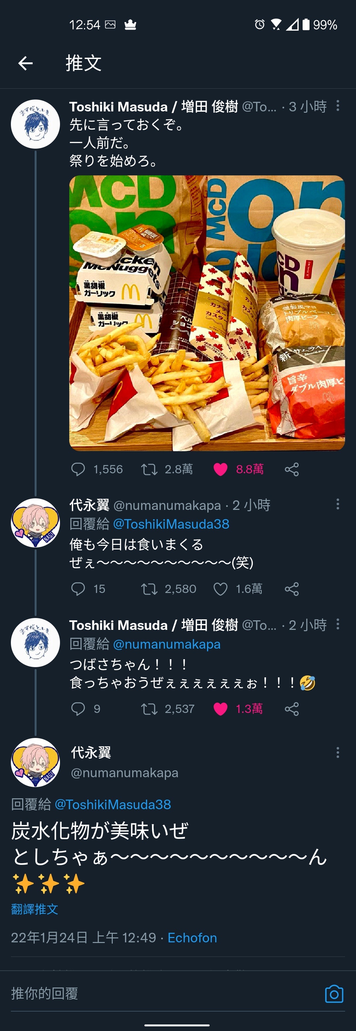Open the @numanumakapa mention link
This screenshot has height=1031, width=356.
[x=166, y=644]
